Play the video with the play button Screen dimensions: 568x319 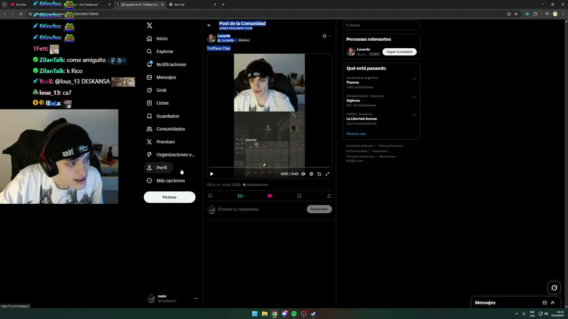[x=212, y=174]
